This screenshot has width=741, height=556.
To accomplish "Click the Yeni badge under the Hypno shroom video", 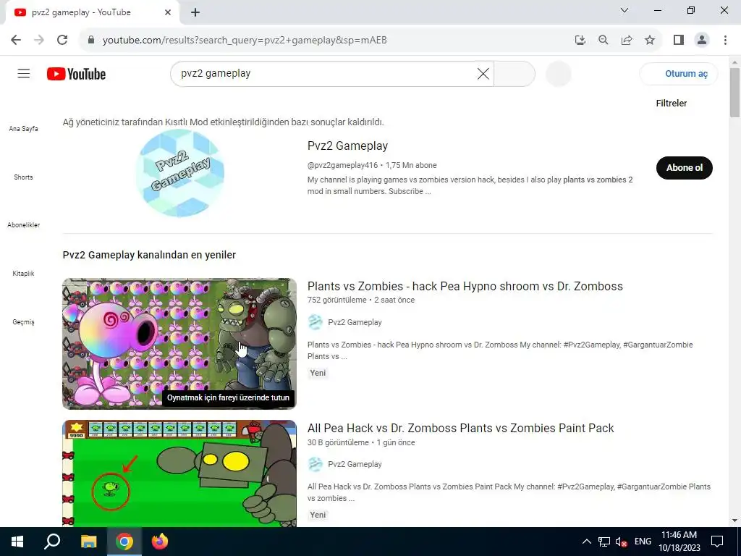I will click(x=318, y=373).
